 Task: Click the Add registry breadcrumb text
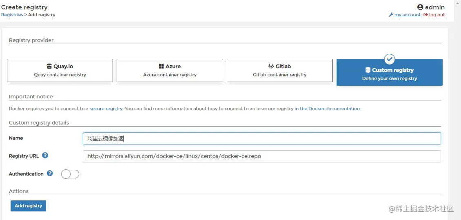point(42,15)
